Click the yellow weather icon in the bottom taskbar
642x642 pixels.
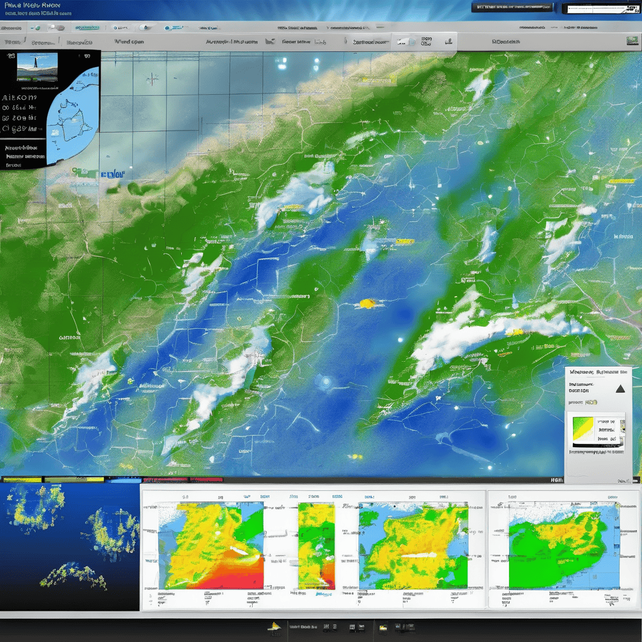(x=274, y=626)
